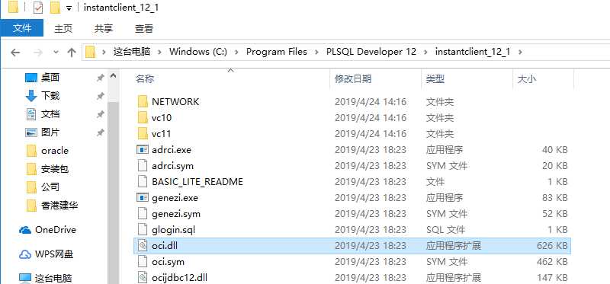
Task: Expand chevron after Program Files breadcrumb
Action: pos(316,52)
